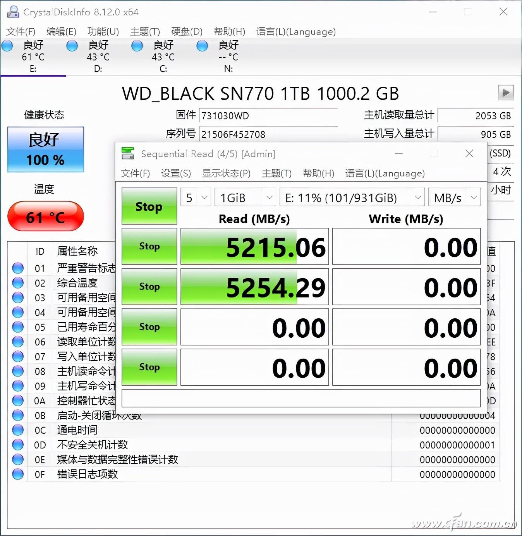Click status dot for attribute 09
The width and height of the screenshot is (522, 536).
(18, 386)
